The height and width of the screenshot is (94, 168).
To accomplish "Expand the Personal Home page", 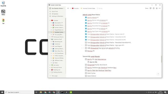I will 50,67.
